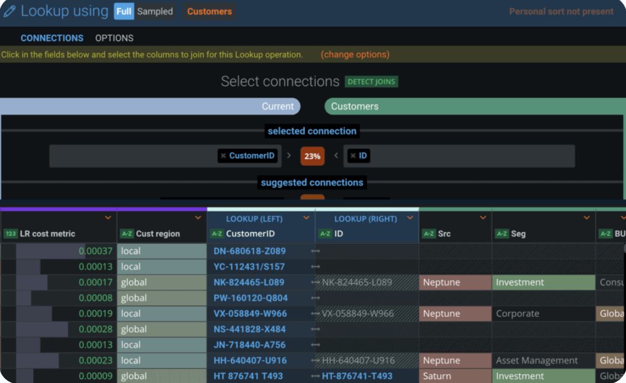The width and height of the screenshot is (626, 383).
Task: Switch lookup mode to Full
Action: 124,11
